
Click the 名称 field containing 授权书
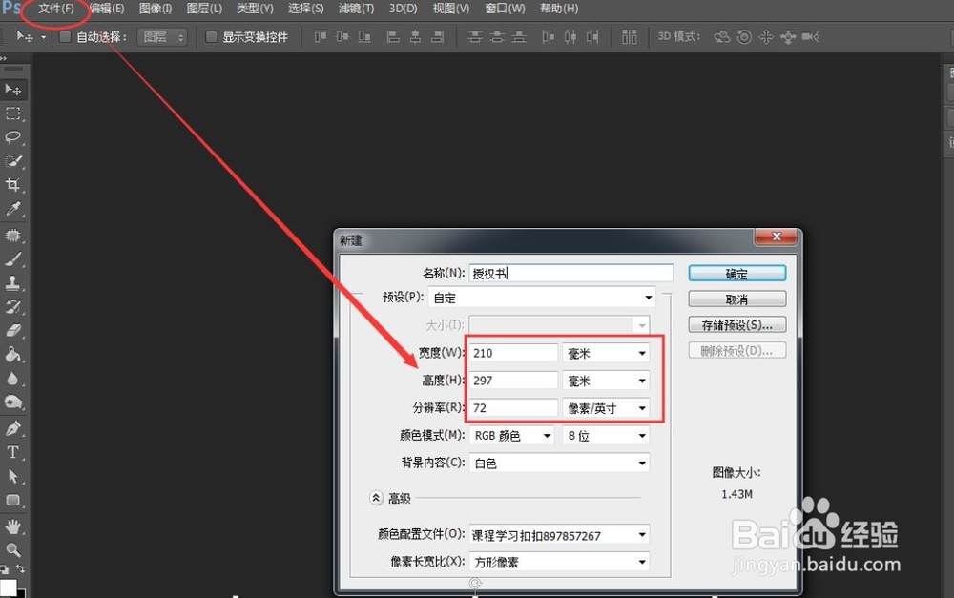[571, 273]
